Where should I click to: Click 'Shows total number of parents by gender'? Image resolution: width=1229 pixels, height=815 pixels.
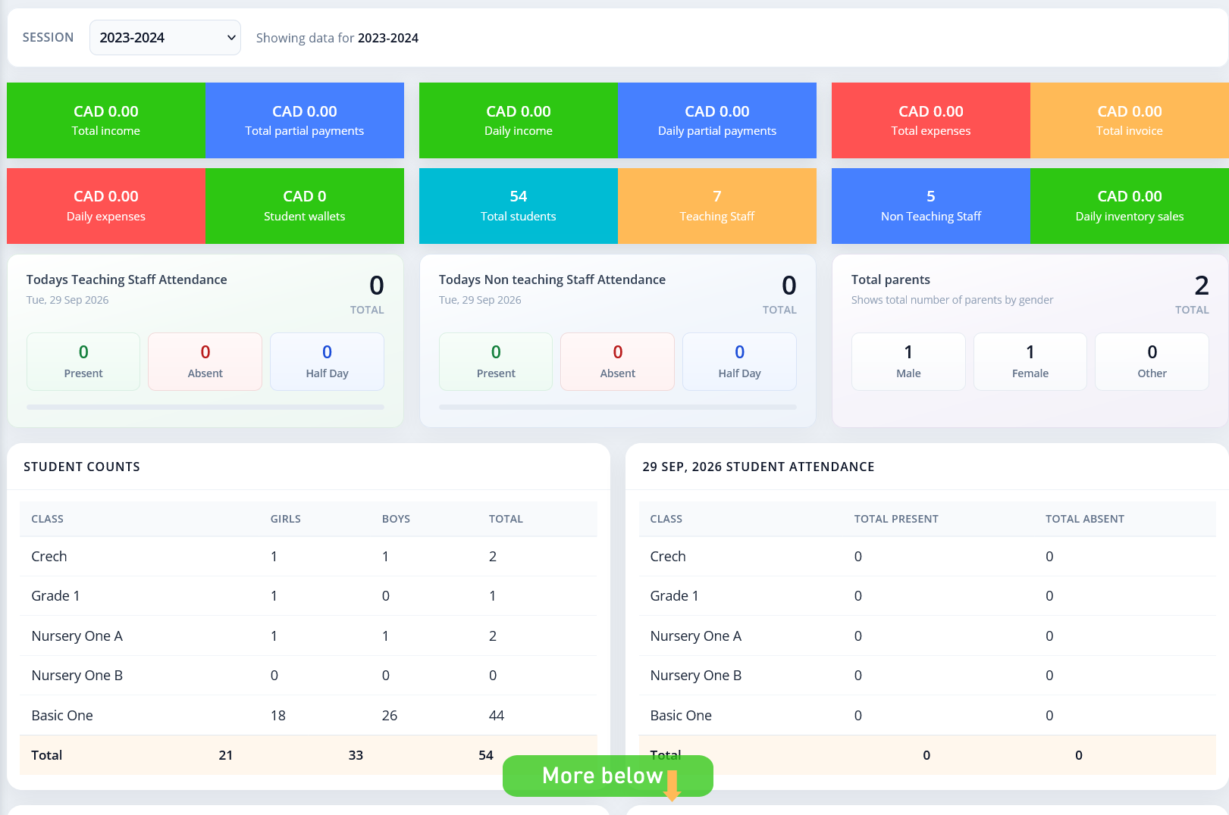click(952, 300)
